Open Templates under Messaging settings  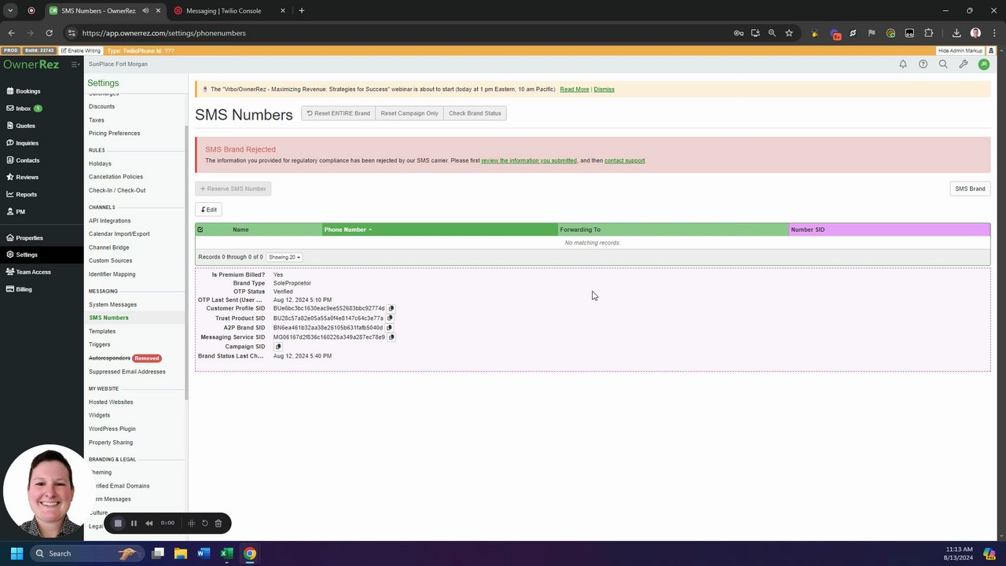tap(102, 331)
